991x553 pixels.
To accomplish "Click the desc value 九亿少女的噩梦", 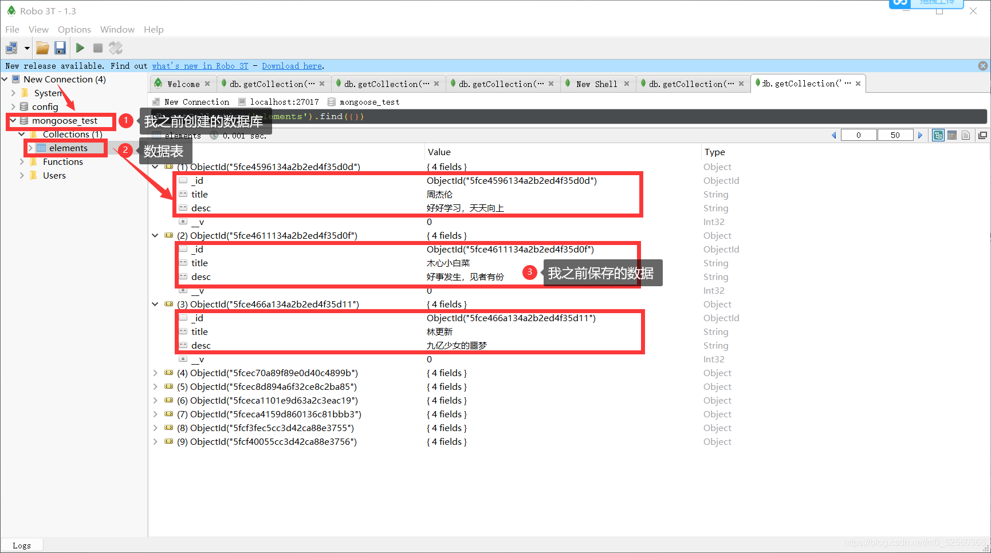I will point(457,345).
